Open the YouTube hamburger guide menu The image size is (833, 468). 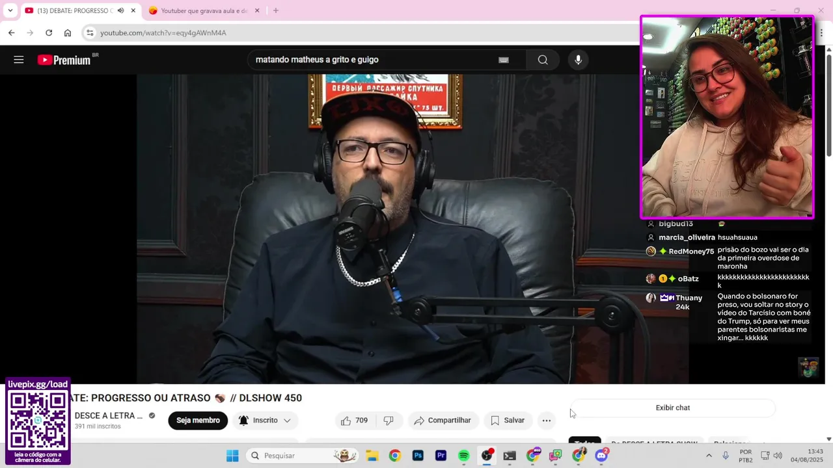(19, 60)
